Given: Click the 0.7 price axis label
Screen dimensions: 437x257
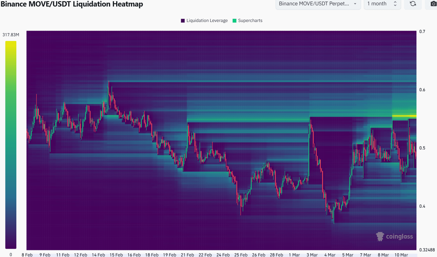Looking at the screenshot, I should [422, 31].
